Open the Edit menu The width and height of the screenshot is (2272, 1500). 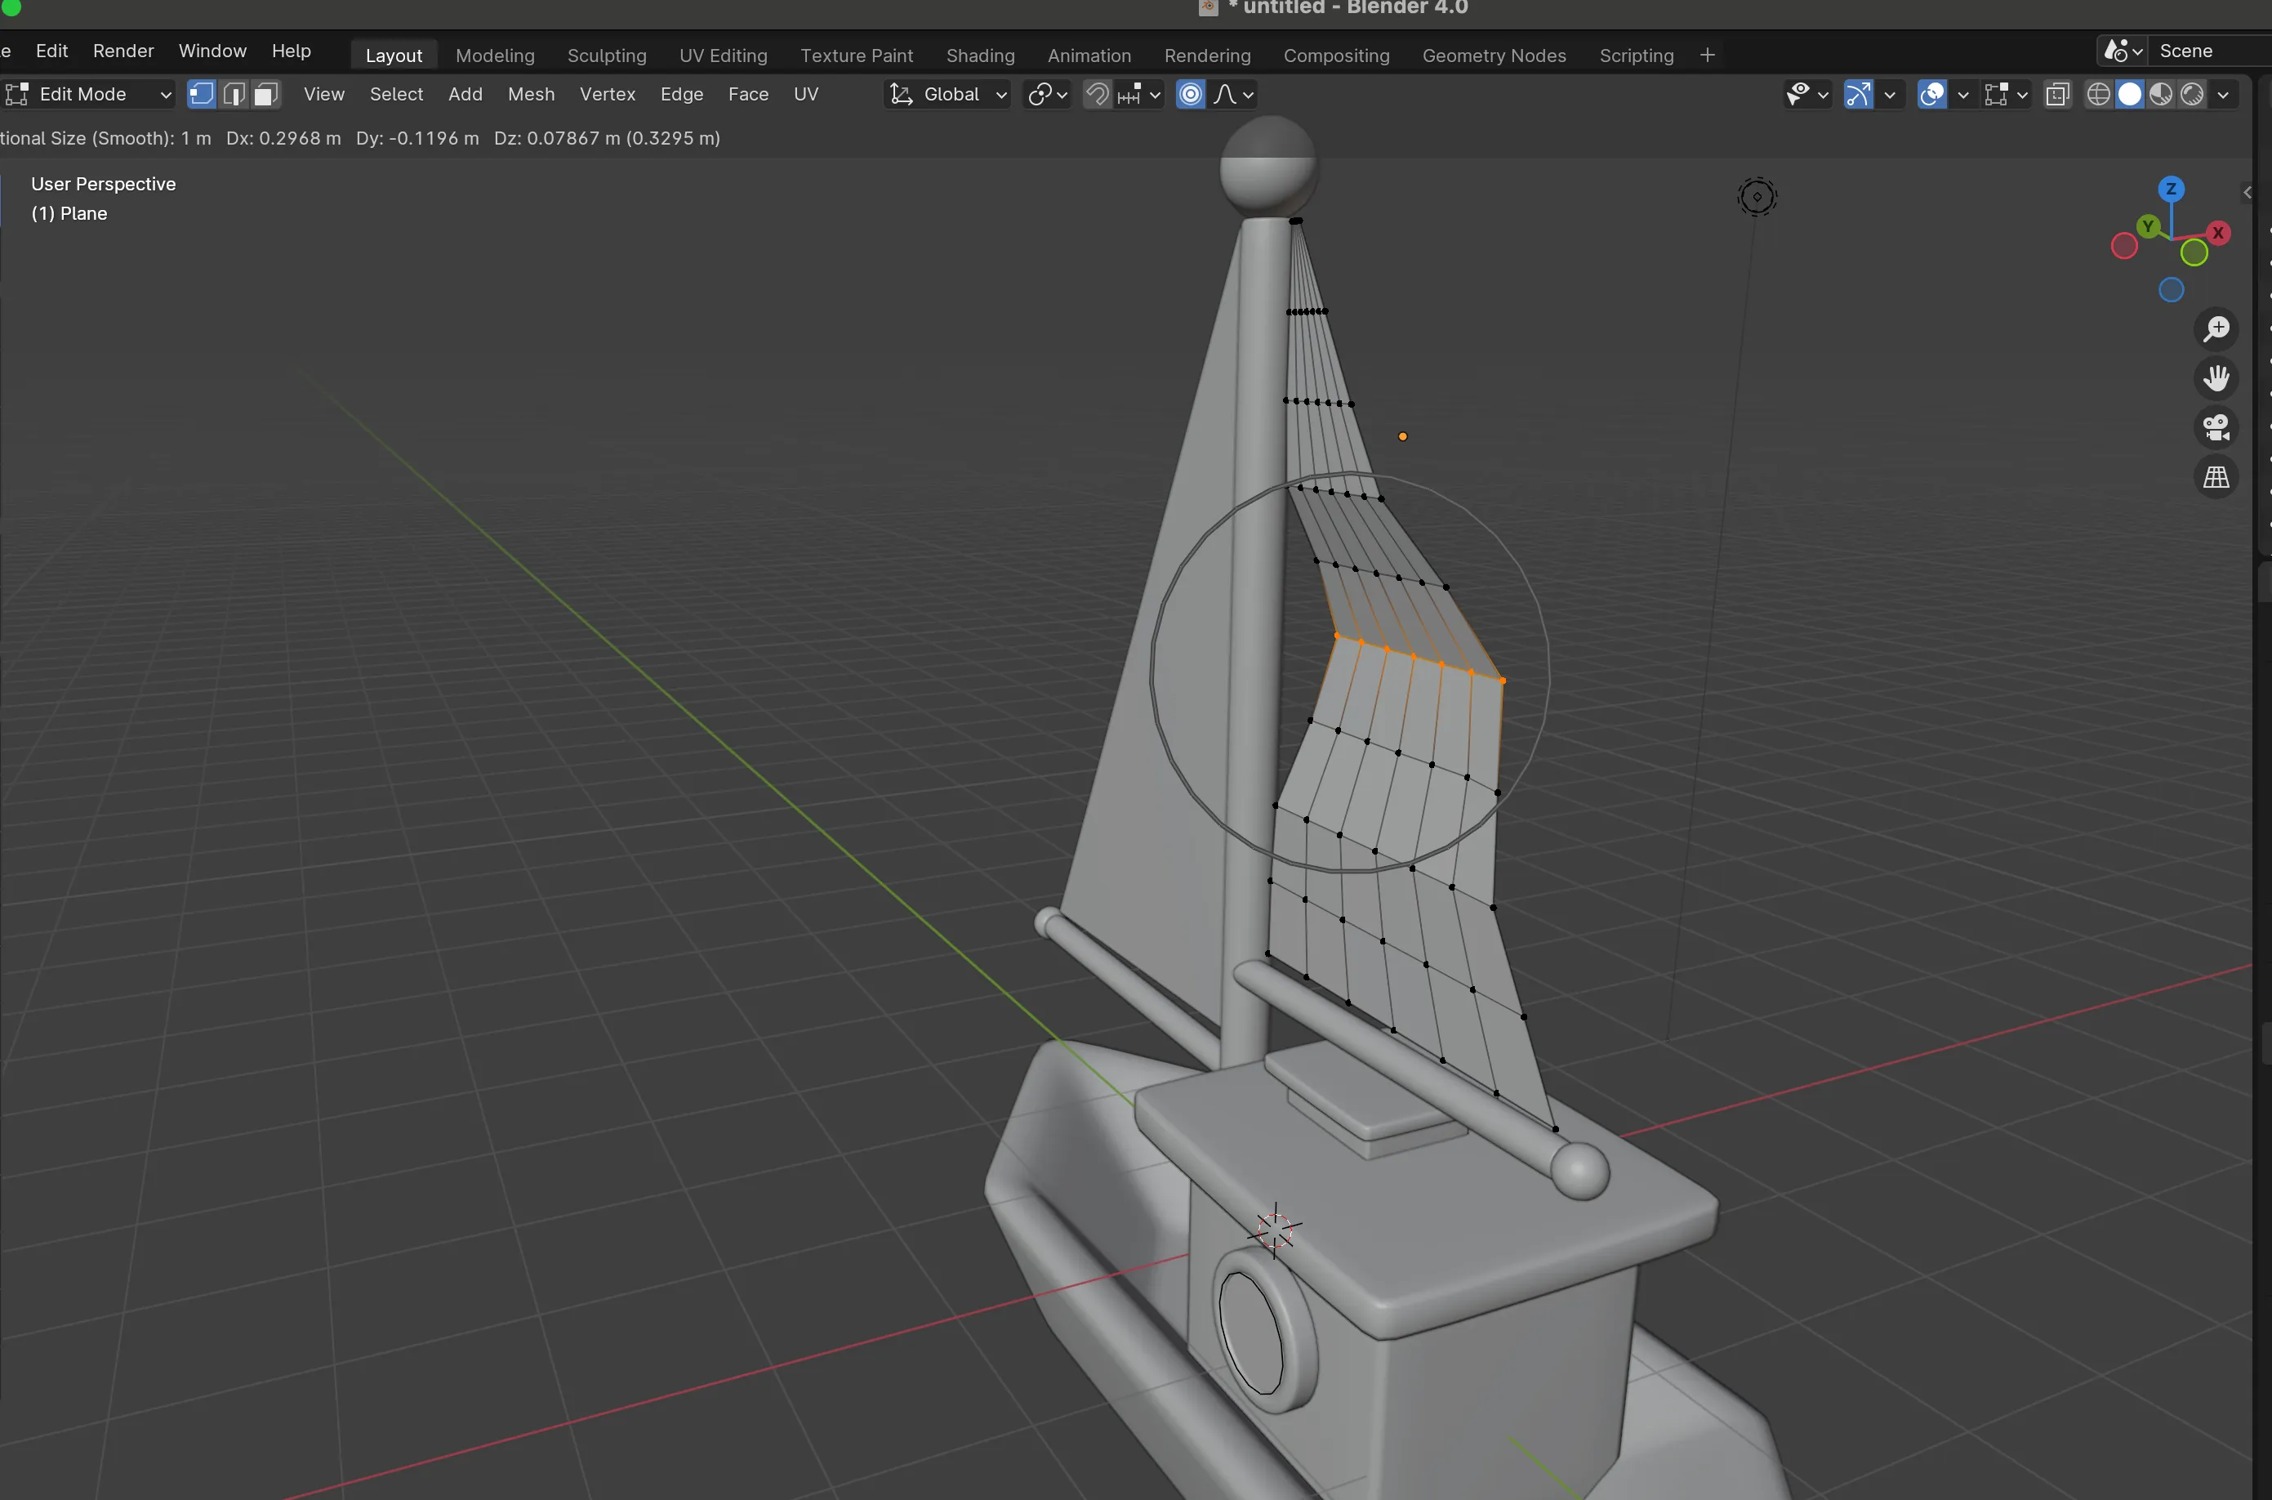point(51,51)
